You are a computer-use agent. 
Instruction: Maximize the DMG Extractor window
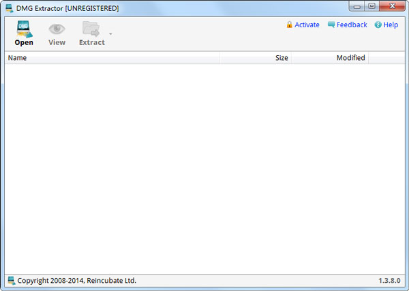tap(372, 6)
